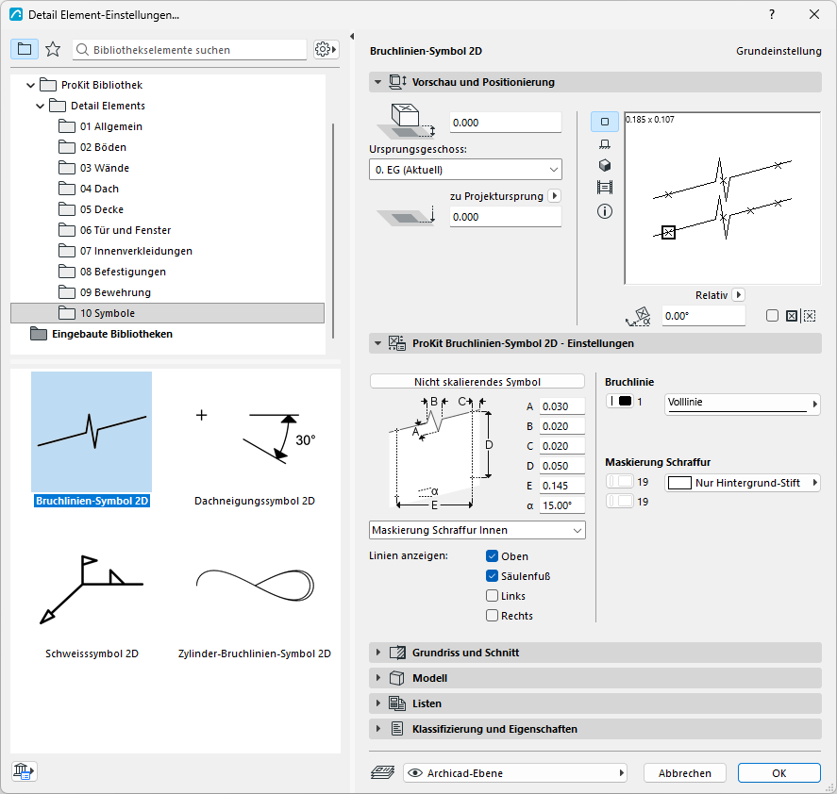The image size is (837, 794).
Task: Click first Maskierung Schraffur pen swatch 19
Action: tap(620, 482)
